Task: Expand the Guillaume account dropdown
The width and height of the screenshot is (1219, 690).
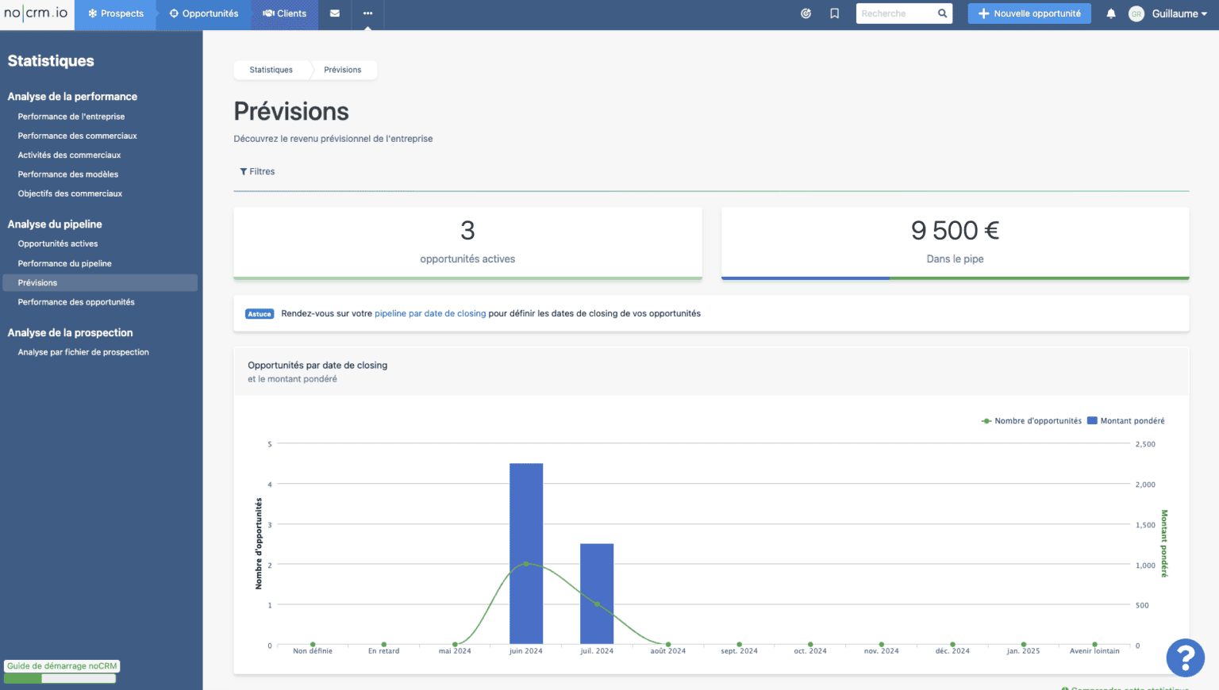Action: pyautogui.click(x=1179, y=13)
